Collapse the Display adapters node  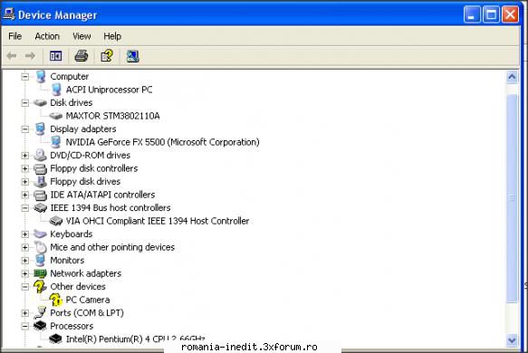(x=25, y=129)
